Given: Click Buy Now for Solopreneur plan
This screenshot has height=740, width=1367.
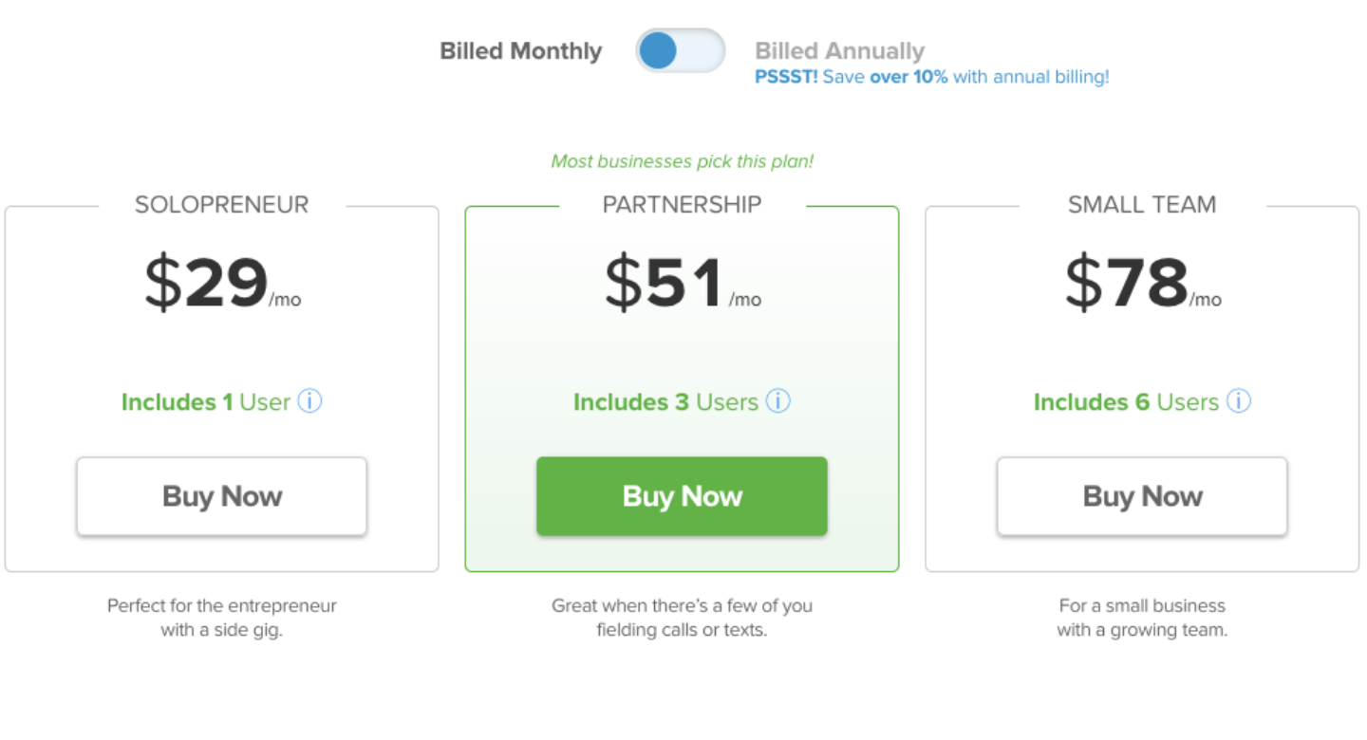Looking at the screenshot, I should (x=222, y=496).
